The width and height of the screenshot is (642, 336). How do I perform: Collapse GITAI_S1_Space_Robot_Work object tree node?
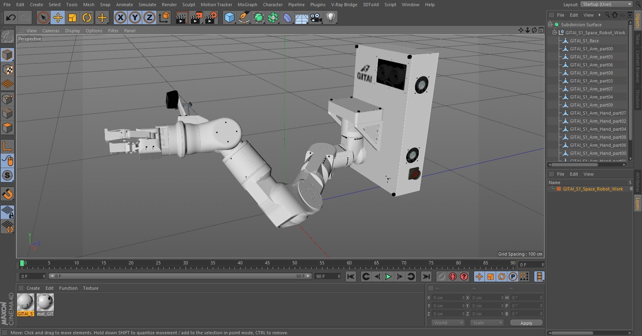tap(555, 32)
